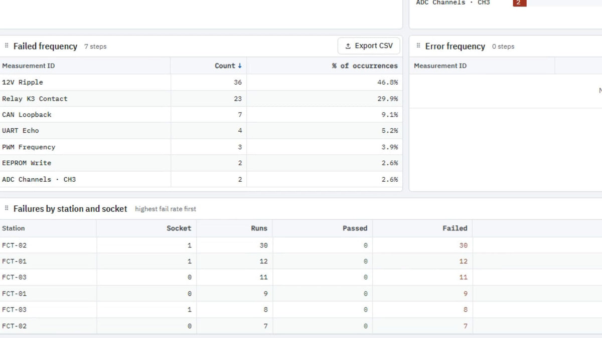Select the FCT-03 station with 11 runs

pyautogui.click(x=15, y=277)
